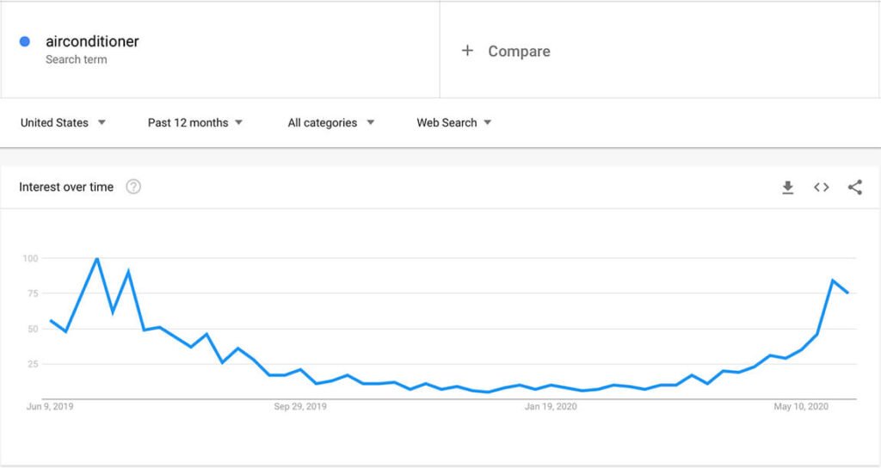881x469 pixels.
Task: Click the Jan 19, 2020 axis label
Action: pyautogui.click(x=551, y=406)
